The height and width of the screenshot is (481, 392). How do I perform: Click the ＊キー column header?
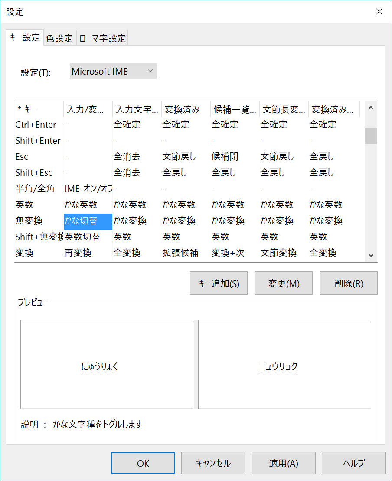(39, 109)
